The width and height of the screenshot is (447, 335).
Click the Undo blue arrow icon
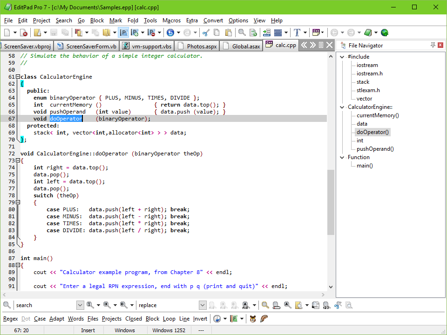click(x=170, y=33)
